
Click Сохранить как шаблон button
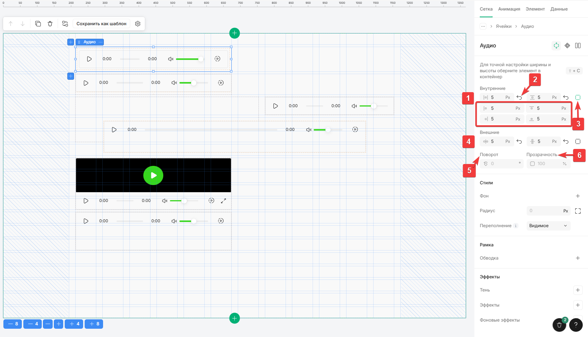click(101, 24)
